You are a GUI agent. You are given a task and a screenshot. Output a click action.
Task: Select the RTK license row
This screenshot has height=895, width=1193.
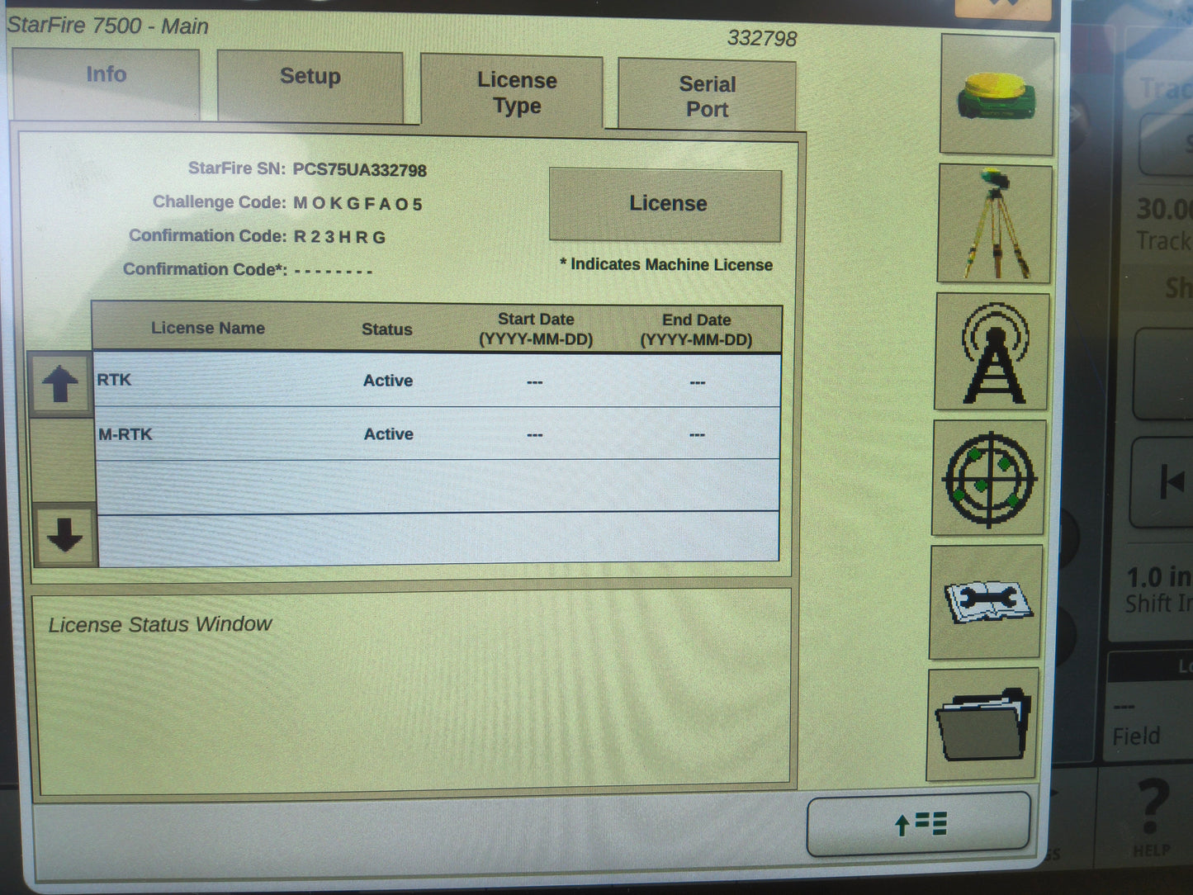(x=438, y=381)
